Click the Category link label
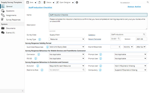The height and width of the screenshot is (93, 150). pos(92,35)
